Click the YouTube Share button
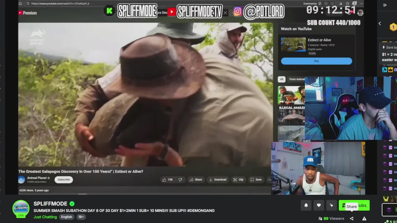397x223 pixels. 196,180
